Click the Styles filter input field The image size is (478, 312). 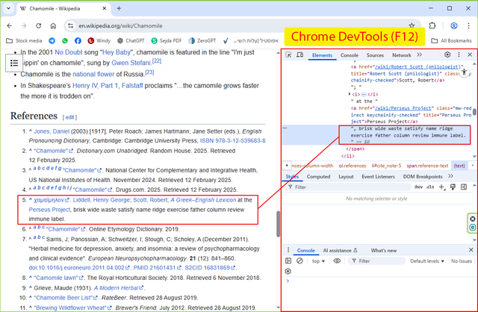click(x=350, y=187)
